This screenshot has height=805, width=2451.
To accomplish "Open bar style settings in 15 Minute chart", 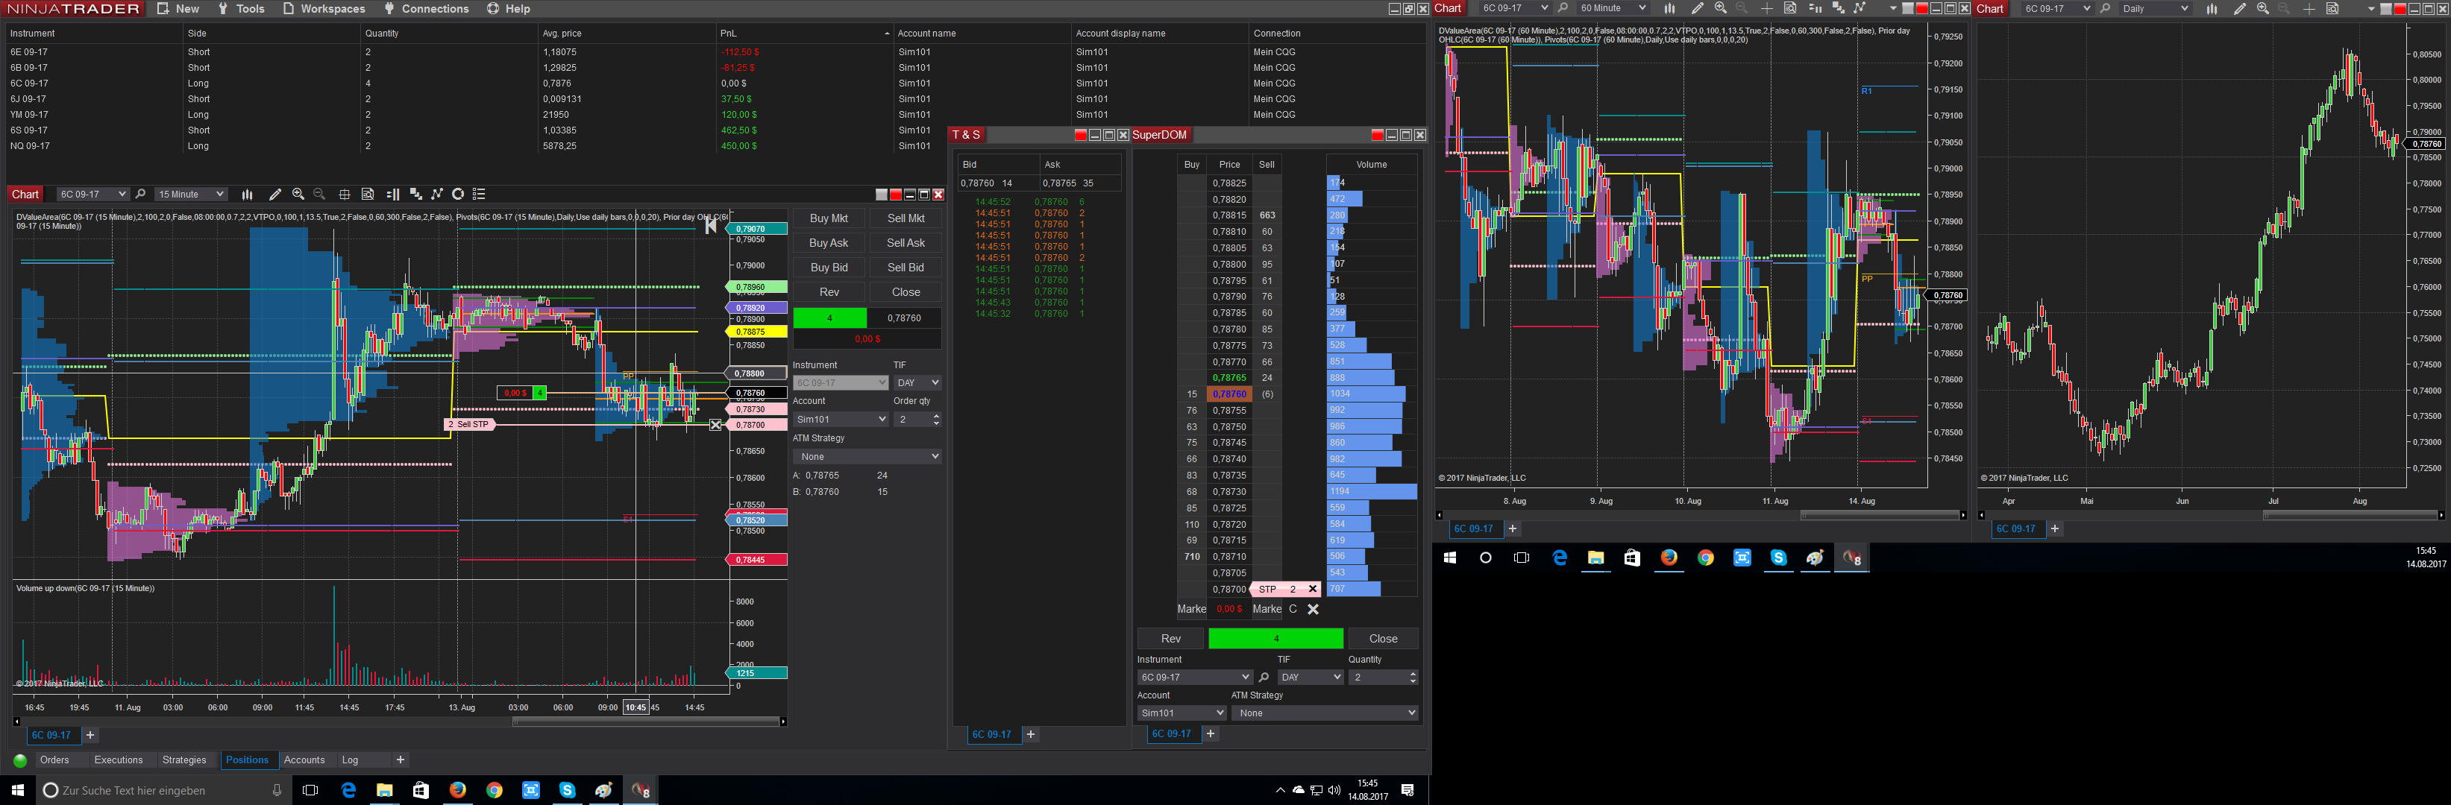I will (248, 194).
